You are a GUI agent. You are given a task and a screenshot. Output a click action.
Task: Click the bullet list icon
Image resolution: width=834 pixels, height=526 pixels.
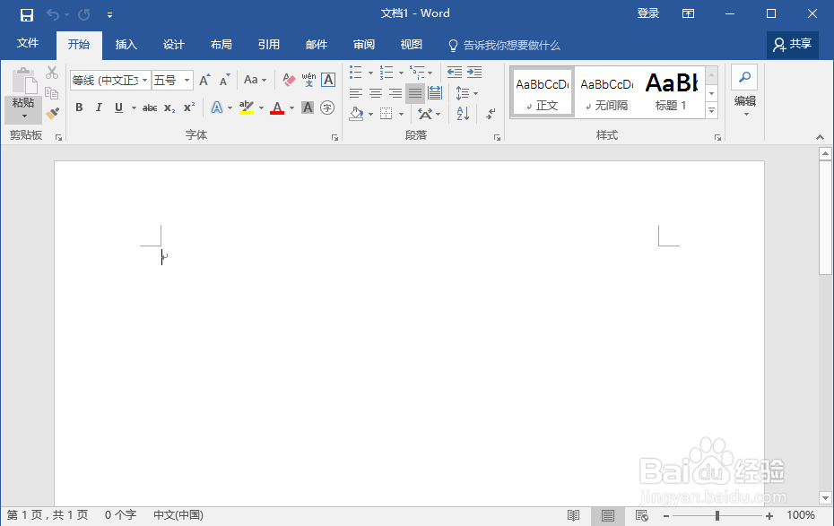356,73
